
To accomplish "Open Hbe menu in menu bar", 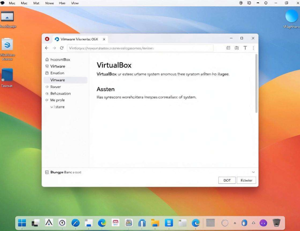I will pyautogui.click(x=62, y=3).
